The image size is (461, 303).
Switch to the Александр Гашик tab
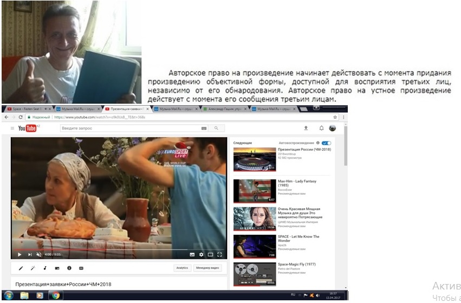(225, 109)
